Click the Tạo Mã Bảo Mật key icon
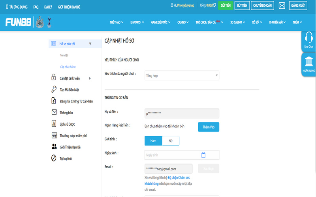Screen dimensions: 316x197 click(54, 89)
